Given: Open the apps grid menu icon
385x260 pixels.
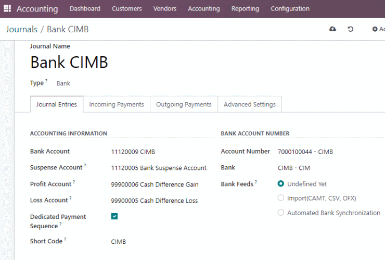Looking at the screenshot, I should tap(7, 8).
